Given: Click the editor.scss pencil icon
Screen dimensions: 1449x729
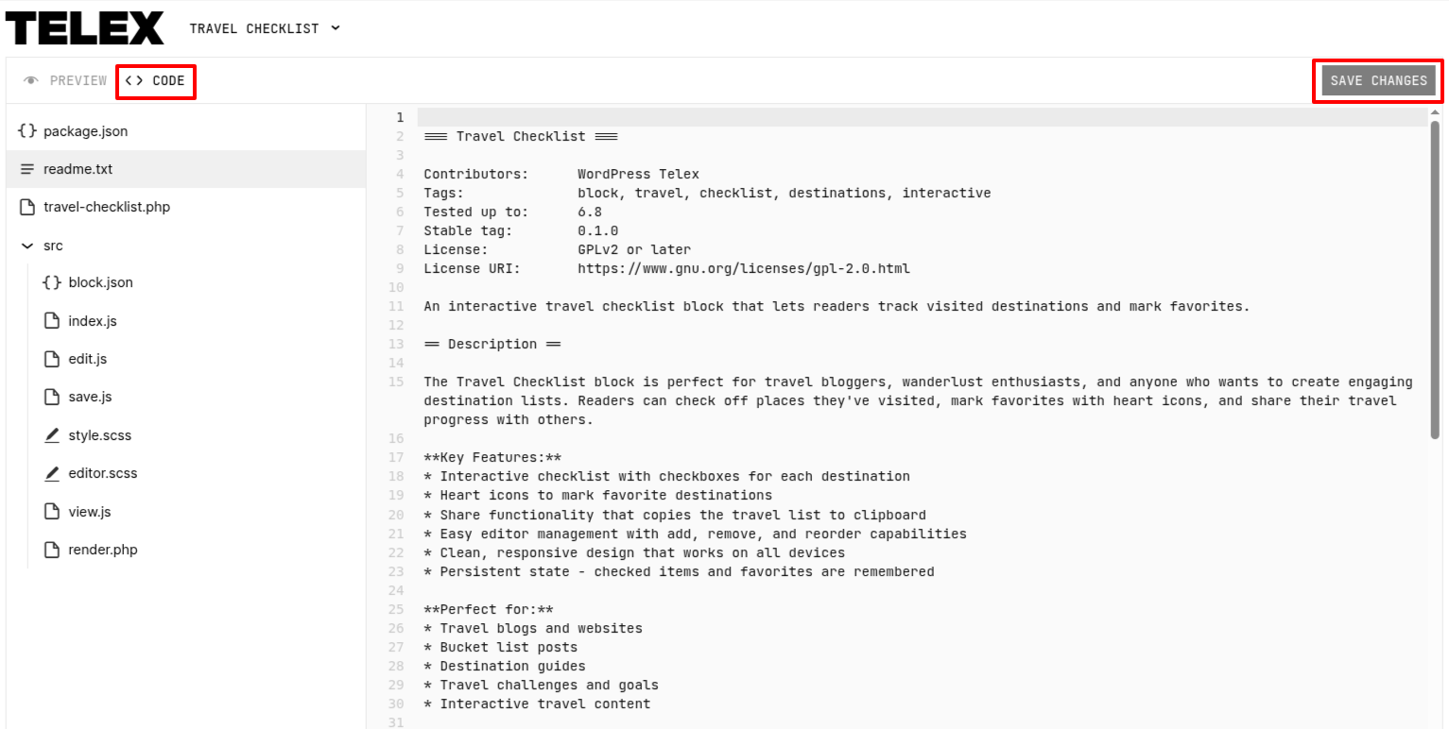Looking at the screenshot, I should [x=52, y=473].
